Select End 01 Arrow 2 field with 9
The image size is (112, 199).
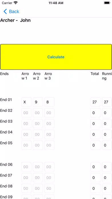tap(38, 102)
